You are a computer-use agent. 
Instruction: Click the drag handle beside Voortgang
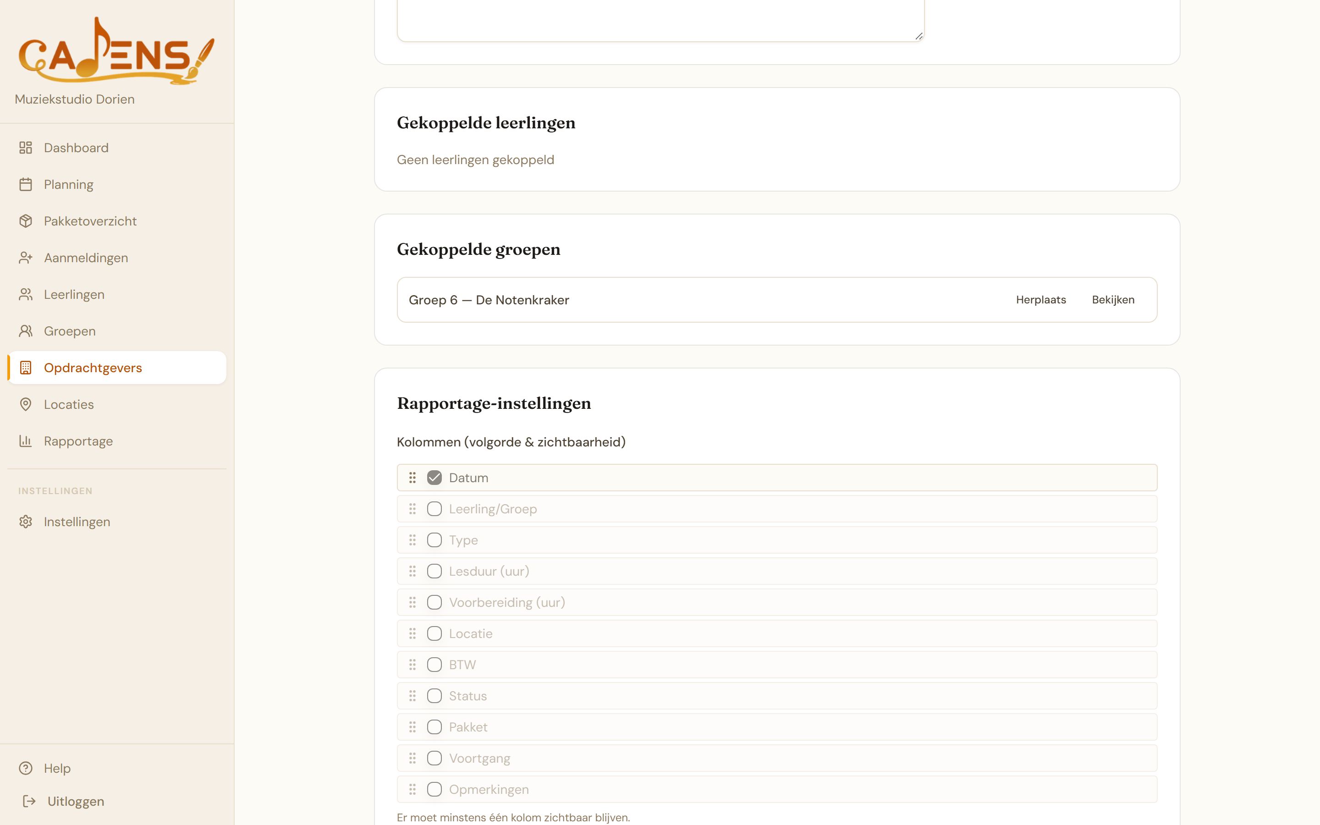412,759
